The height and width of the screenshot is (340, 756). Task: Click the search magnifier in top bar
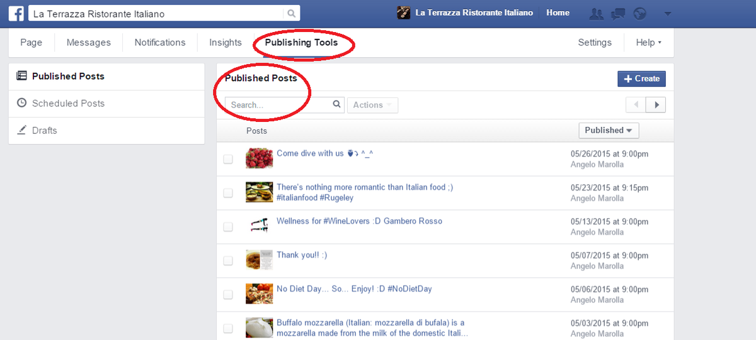[x=291, y=13]
